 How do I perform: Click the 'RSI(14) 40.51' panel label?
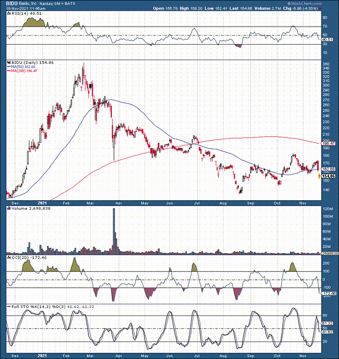pos(26,13)
